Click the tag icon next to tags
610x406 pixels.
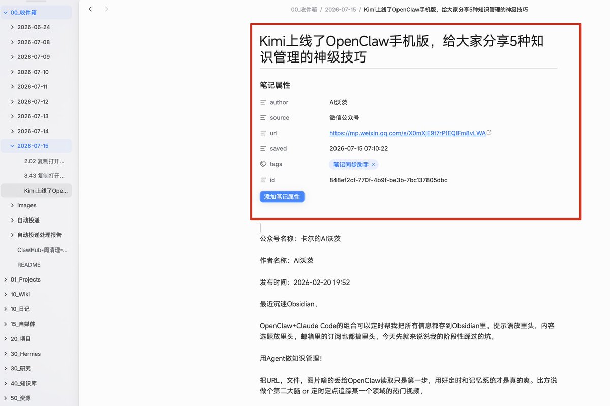coord(263,164)
